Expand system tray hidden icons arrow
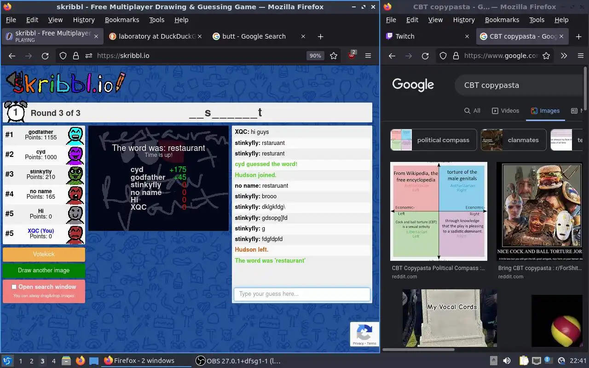The height and width of the screenshot is (368, 589). tap(494, 361)
